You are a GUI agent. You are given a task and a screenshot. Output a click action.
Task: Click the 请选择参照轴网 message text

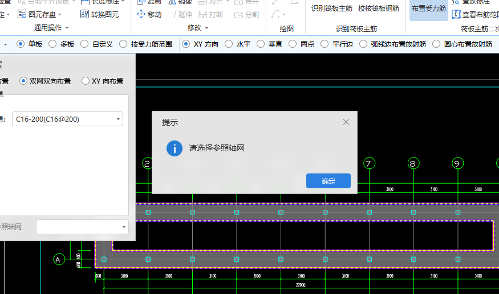216,148
